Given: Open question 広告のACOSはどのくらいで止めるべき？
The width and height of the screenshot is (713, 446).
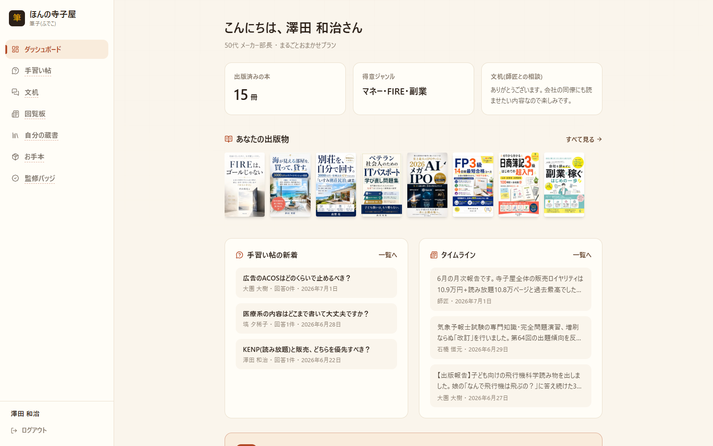Looking at the screenshot, I should (x=316, y=283).
